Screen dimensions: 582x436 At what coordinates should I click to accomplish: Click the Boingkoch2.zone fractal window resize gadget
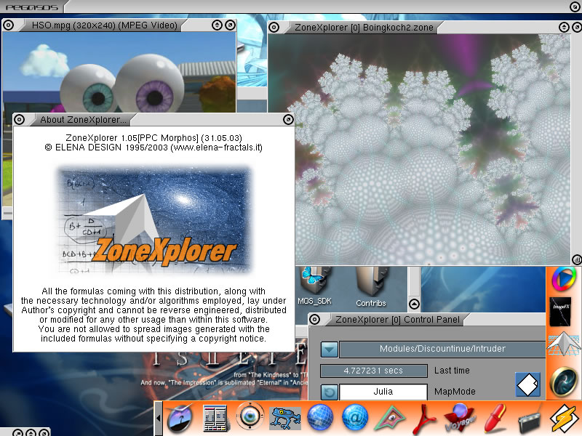(576, 259)
